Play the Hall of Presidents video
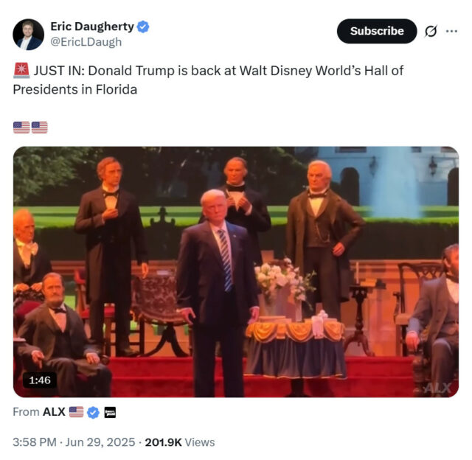 [236, 272]
